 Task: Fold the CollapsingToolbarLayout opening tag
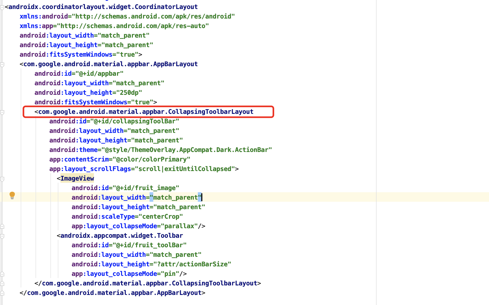(2, 113)
